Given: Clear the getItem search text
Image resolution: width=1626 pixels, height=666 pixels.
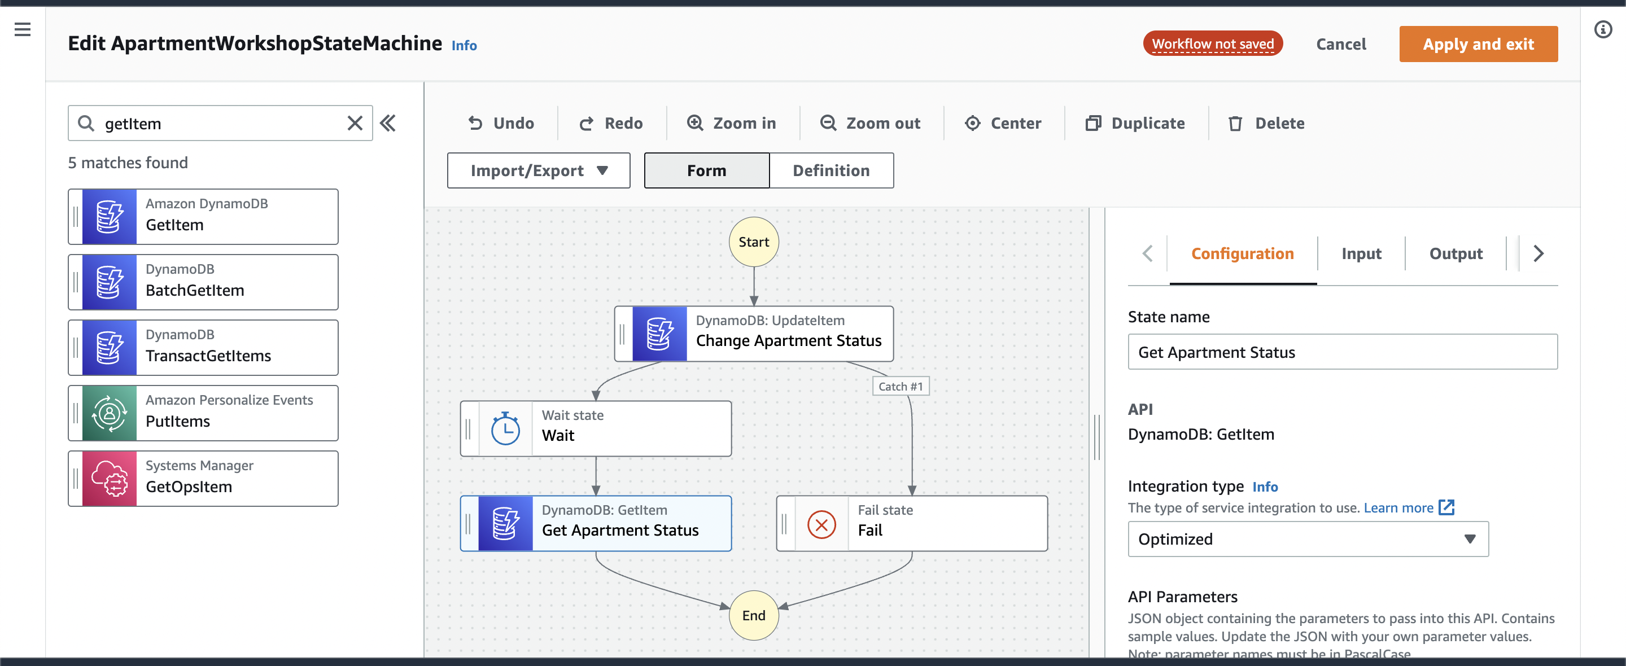Looking at the screenshot, I should 355,123.
